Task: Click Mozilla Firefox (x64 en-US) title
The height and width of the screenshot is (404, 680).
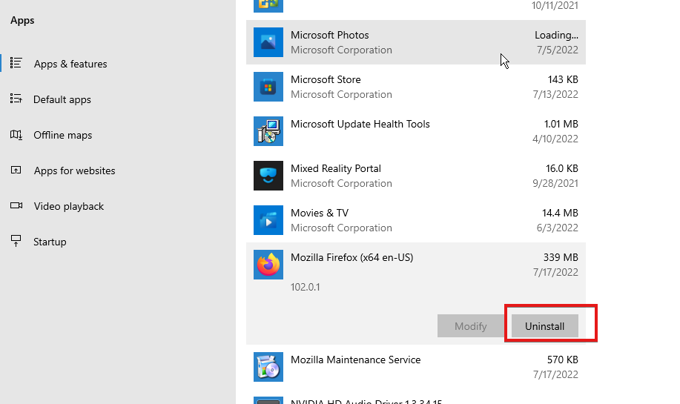Action: point(351,257)
